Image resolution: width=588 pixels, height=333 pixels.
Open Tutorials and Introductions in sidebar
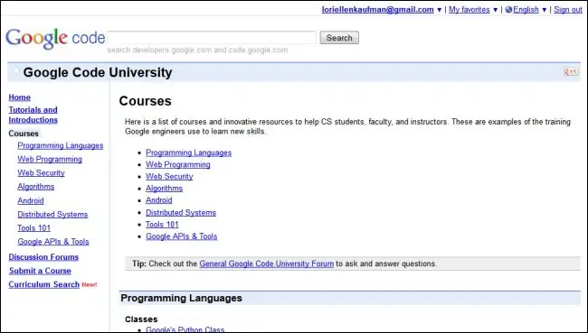click(33, 115)
